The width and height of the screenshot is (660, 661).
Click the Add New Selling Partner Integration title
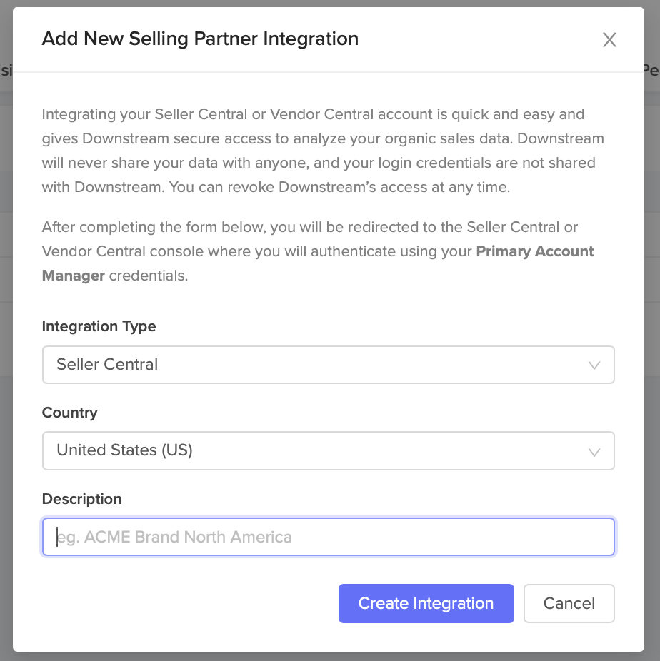pos(200,39)
